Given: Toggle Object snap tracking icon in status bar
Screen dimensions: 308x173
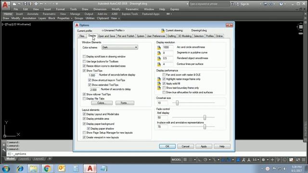Looking at the screenshot, I should (x=223, y=160).
